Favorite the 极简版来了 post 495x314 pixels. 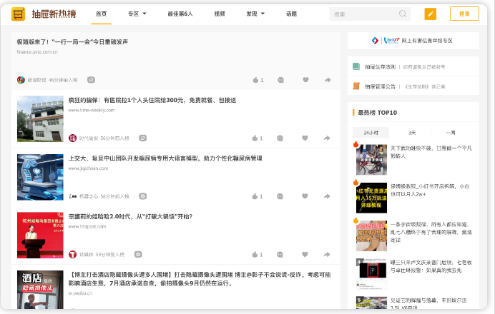[x=305, y=80]
